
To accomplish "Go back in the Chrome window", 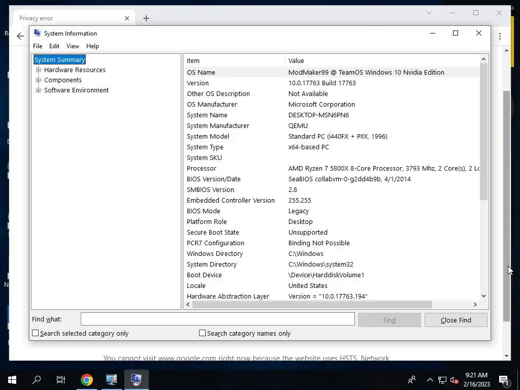I will (x=20, y=36).
